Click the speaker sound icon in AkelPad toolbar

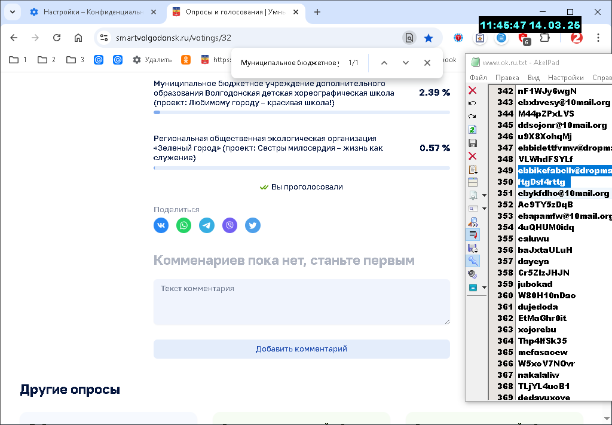click(472, 274)
